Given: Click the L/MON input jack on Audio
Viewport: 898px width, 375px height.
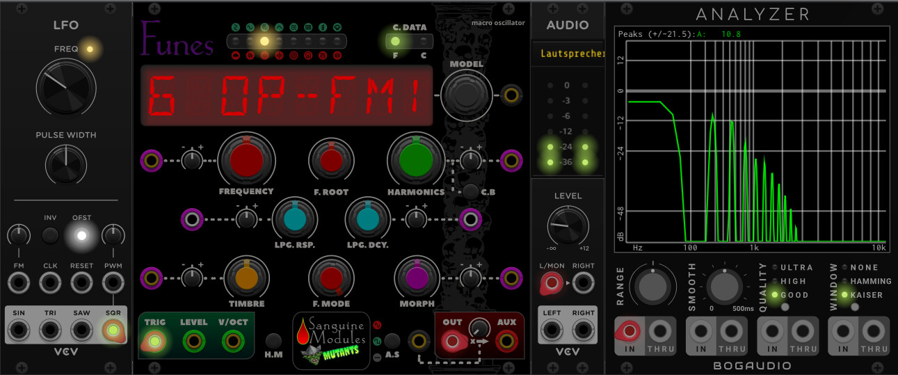Looking at the screenshot, I should 552,282.
